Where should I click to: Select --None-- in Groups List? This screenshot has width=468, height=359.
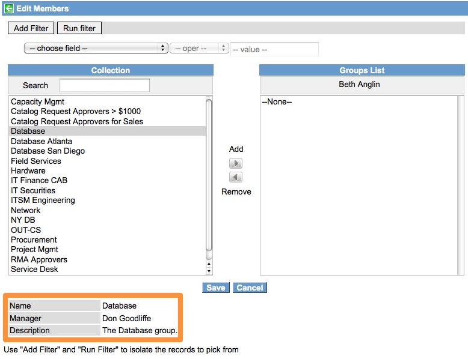pyautogui.click(x=277, y=101)
